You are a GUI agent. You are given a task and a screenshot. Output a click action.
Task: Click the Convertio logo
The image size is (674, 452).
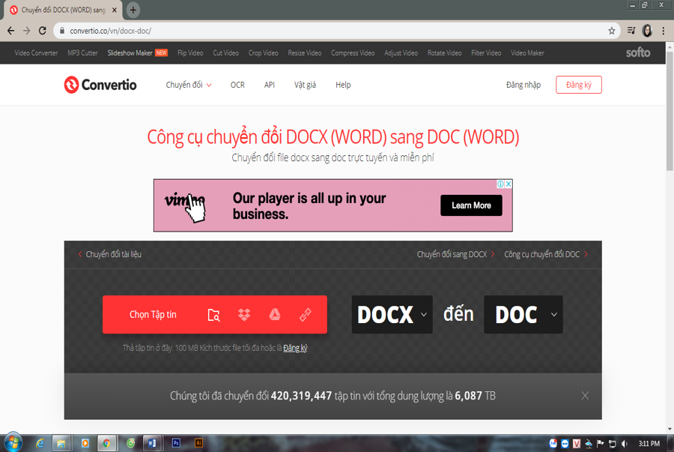coord(100,85)
